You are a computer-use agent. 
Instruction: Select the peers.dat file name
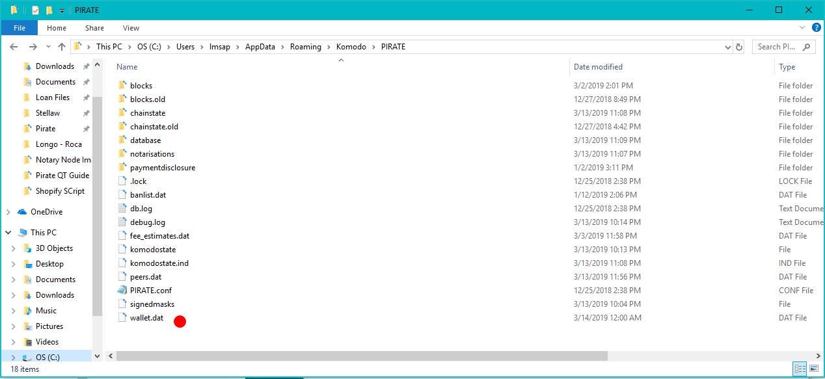[x=146, y=276]
